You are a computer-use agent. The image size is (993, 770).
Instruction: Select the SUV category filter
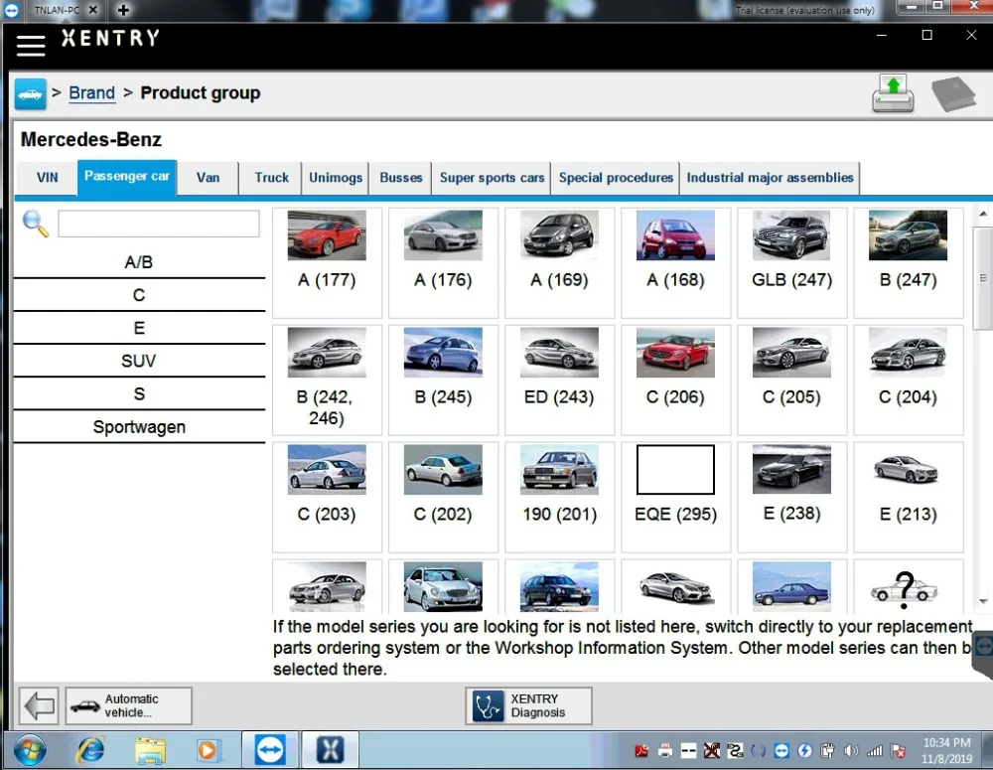pos(139,362)
